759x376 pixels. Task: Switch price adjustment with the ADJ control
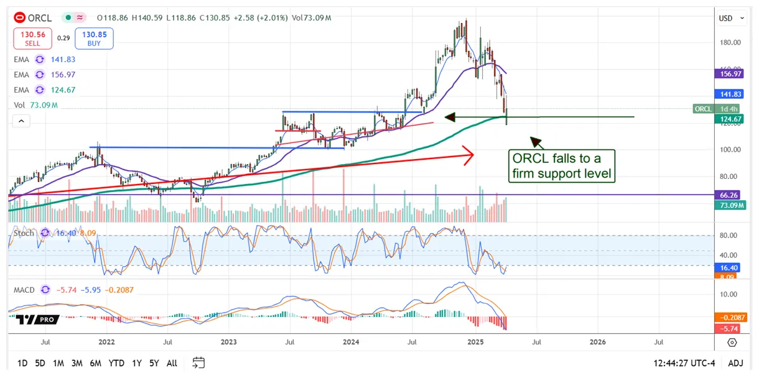pyautogui.click(x=735, y=363)
